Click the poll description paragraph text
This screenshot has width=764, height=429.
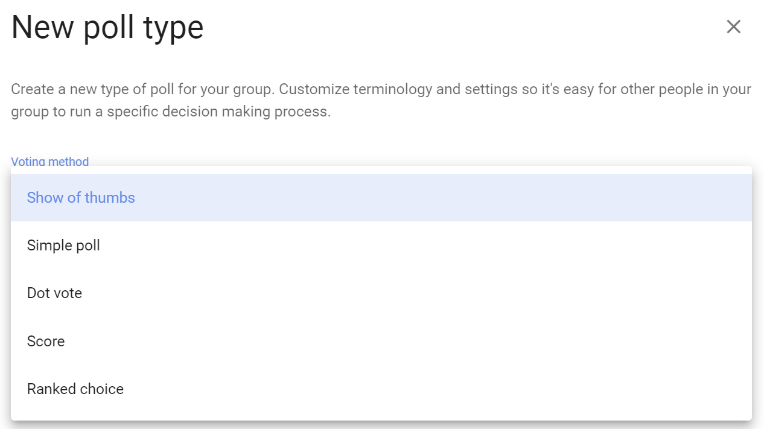click(x=381, y=101)
